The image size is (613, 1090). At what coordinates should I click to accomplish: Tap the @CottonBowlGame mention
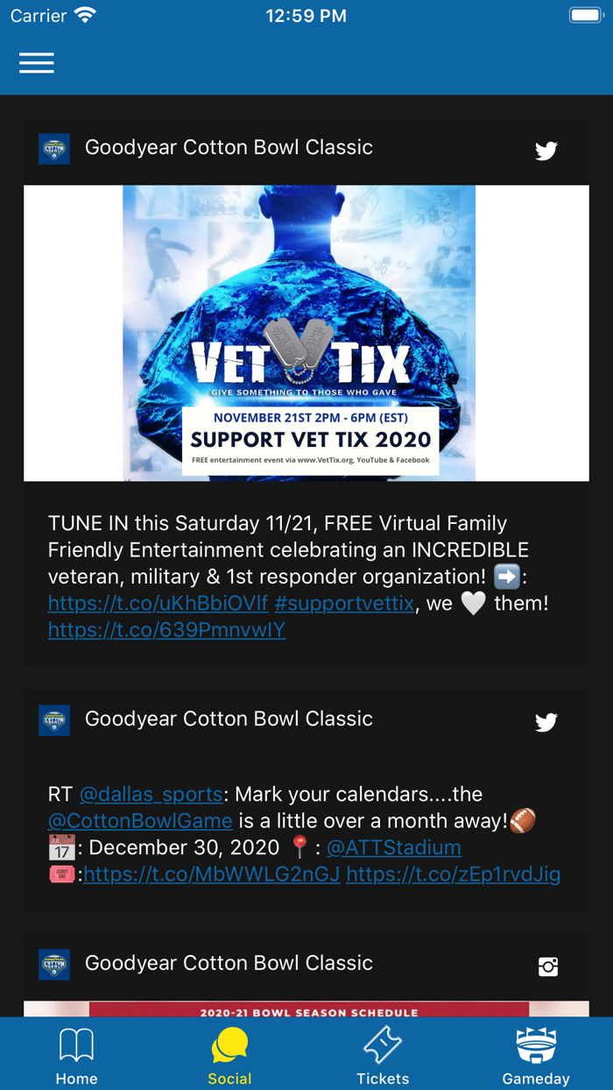[140, 821]
